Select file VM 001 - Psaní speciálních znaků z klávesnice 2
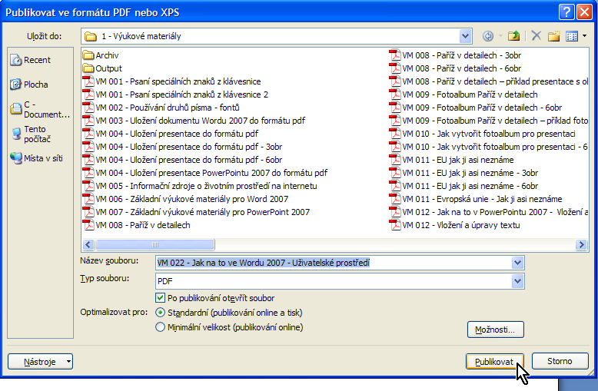The width and height of the screenshot is (598, 391). click(x=175, y=94)
